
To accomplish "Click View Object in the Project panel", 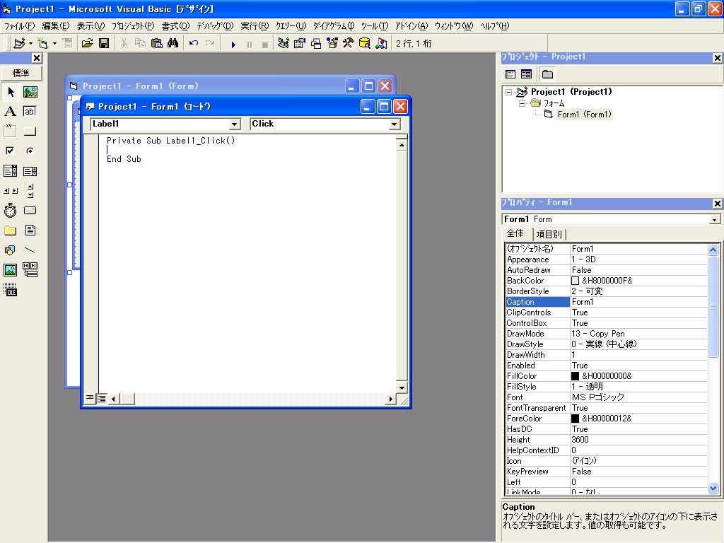I will point(526,74).
